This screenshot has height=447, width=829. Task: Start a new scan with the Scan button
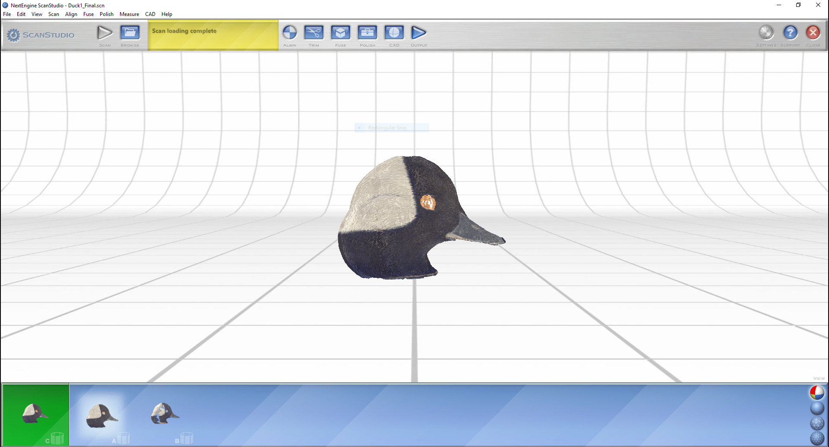(x=104, y=33)
